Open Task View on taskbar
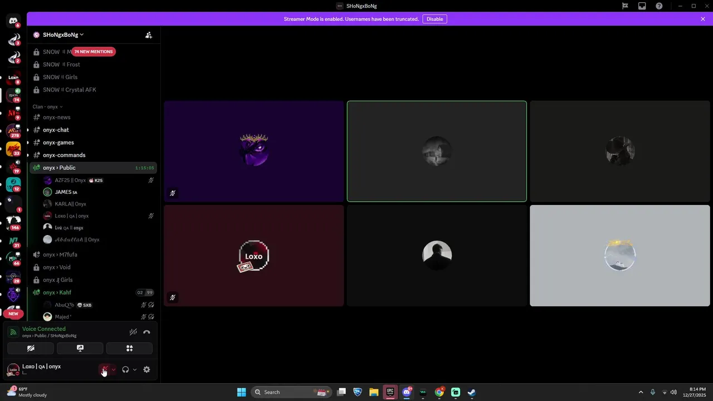 pos(341,392)
